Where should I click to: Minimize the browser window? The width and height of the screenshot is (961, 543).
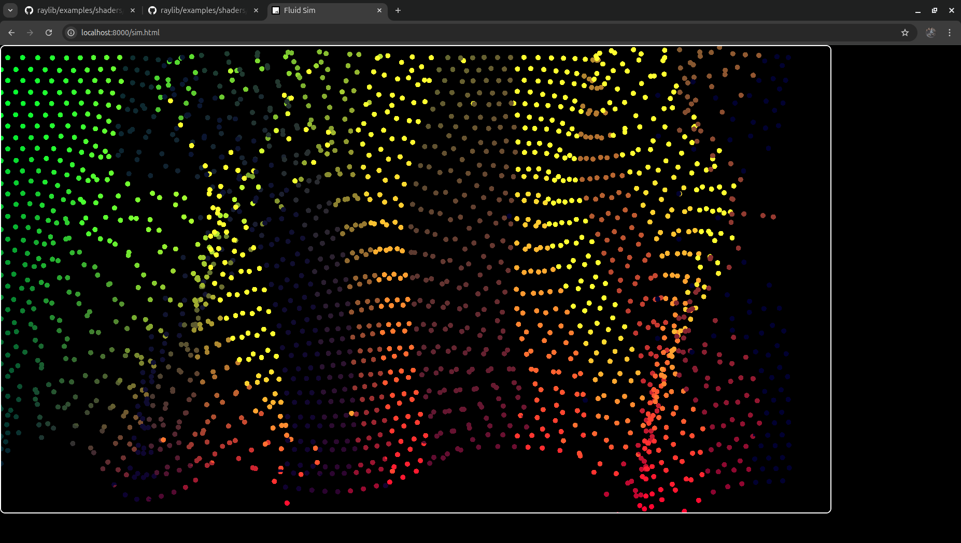pos(918,10)
